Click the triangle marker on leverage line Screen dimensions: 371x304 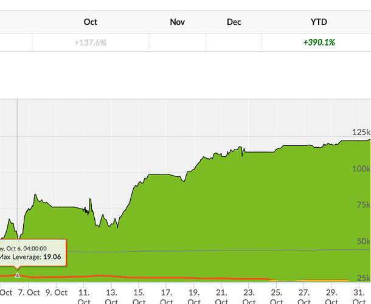(x=17, y=275)
